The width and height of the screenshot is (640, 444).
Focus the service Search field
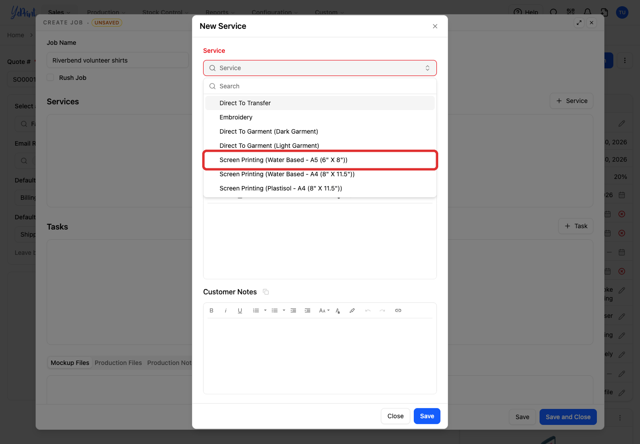[320, 86]
